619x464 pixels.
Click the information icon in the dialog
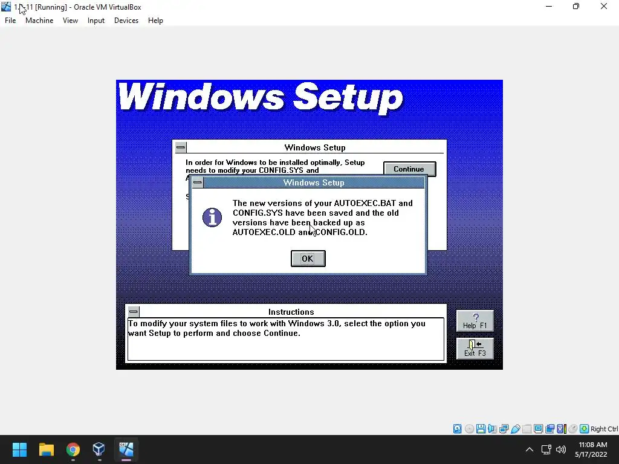pos(212,217)
